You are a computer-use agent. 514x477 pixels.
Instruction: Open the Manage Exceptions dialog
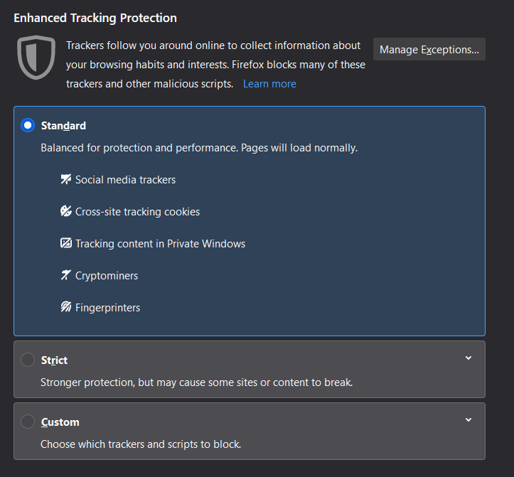tap(429, 50)
